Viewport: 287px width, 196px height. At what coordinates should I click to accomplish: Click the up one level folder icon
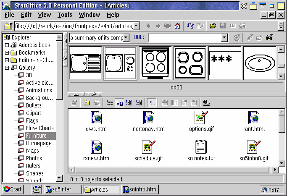(x=87, y=103)
